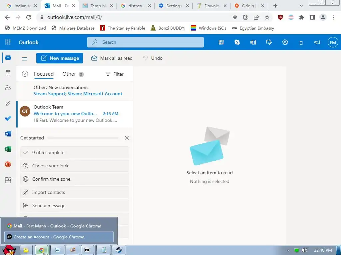Screen dimensions: 341x255
Task: Toggle select all messages circle
Action: click(25, 74)
